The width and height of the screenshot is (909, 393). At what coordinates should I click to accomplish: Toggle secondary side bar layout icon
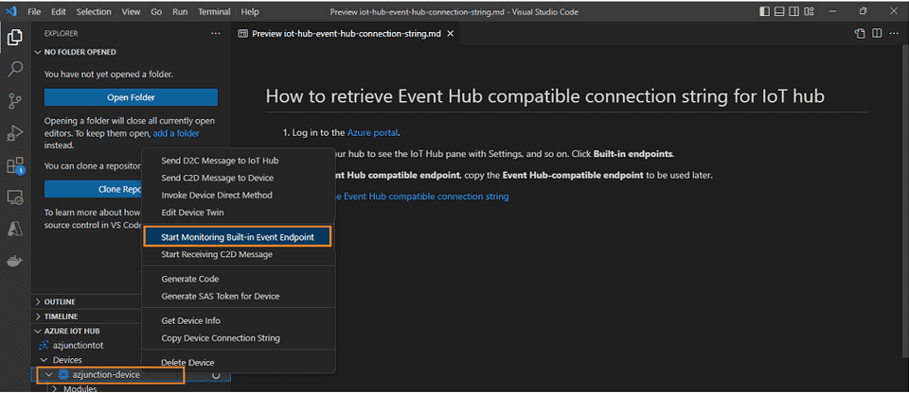point(794,11)
